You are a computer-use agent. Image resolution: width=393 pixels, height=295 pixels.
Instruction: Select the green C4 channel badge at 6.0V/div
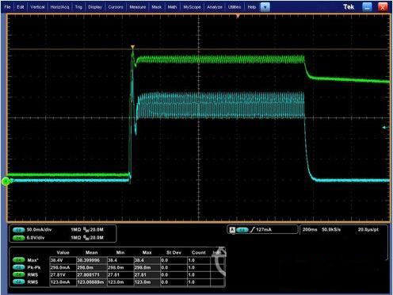[19, 238]
